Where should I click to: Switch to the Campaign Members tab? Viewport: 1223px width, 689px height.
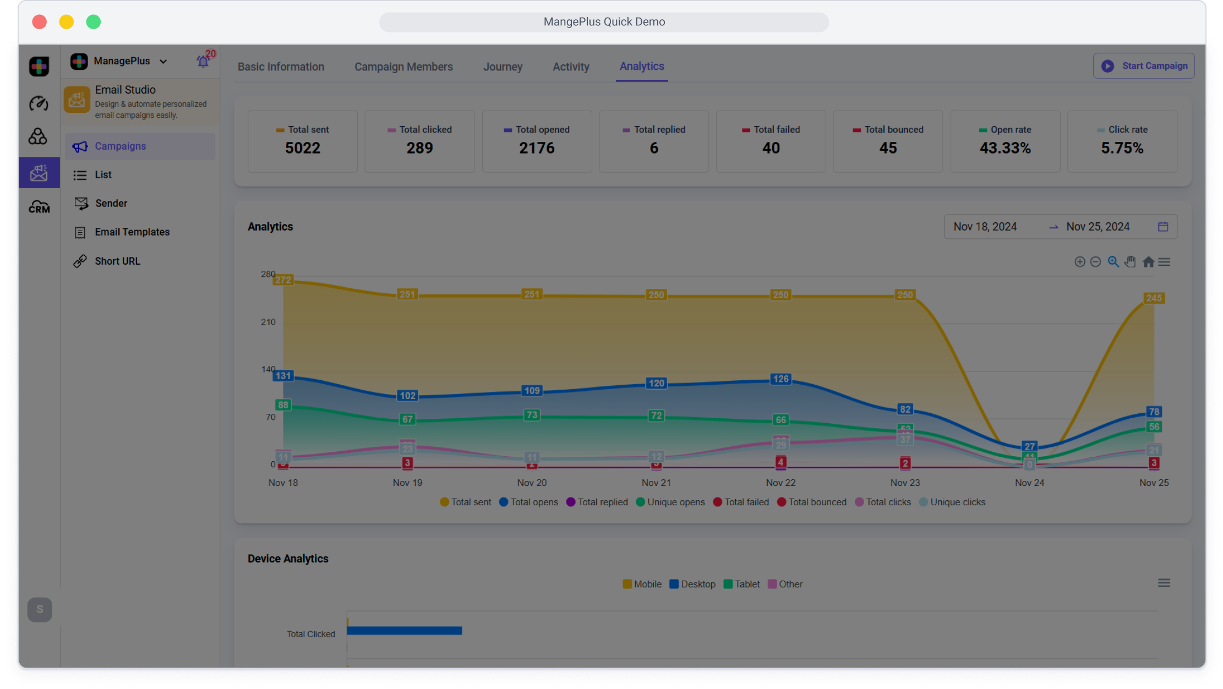click(x=403, y=67)
